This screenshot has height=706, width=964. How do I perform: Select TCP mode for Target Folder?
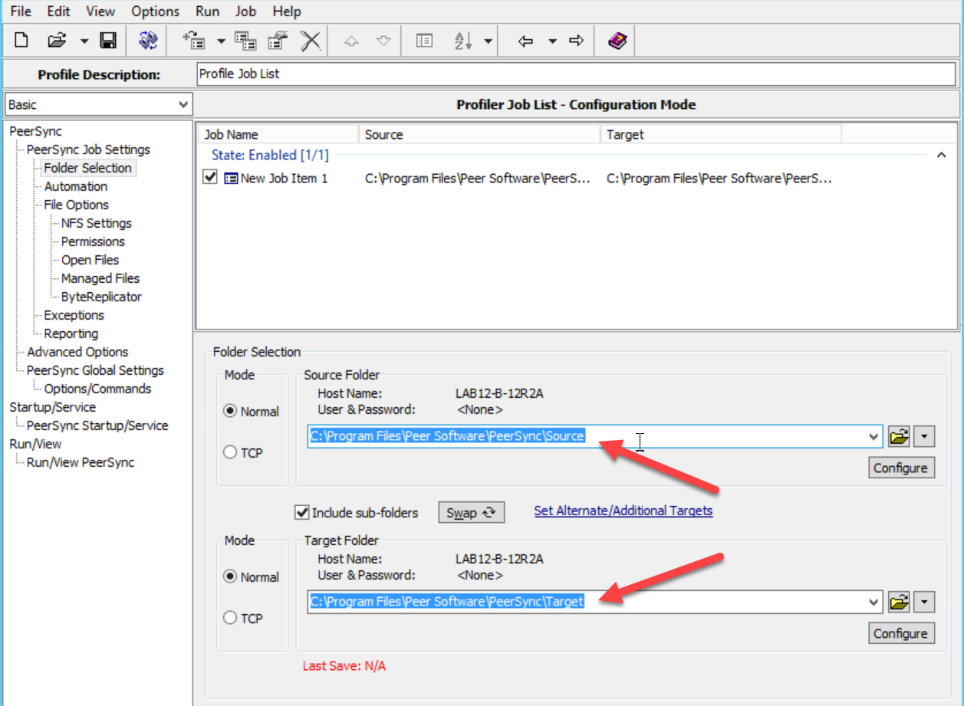[x=230, y=619]
